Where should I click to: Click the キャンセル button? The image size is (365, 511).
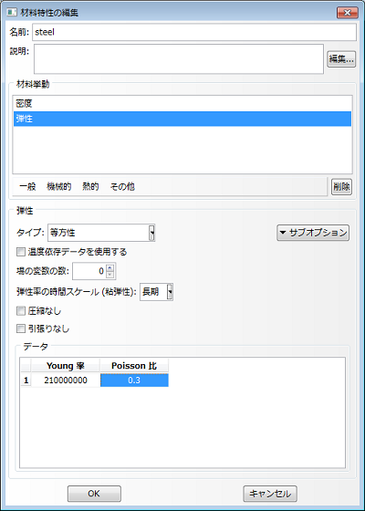[x=270, y=494]
